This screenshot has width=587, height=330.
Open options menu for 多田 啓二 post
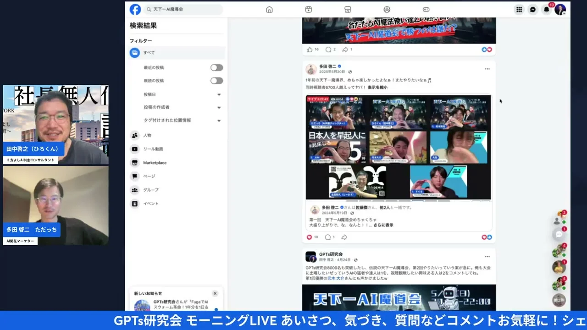pos(487,69)
